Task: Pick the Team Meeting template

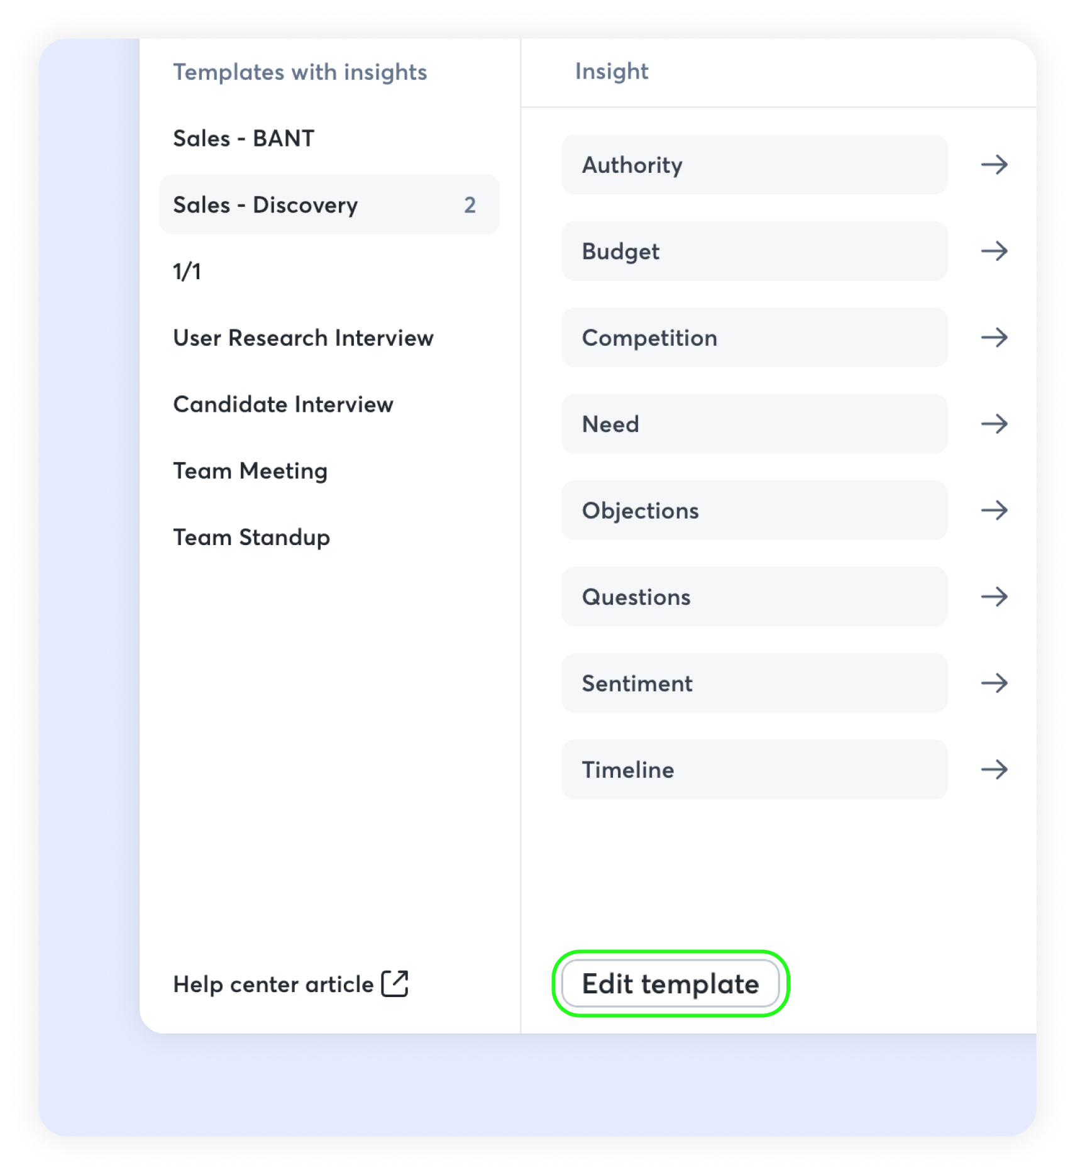Action: click(x=250, y=471)
